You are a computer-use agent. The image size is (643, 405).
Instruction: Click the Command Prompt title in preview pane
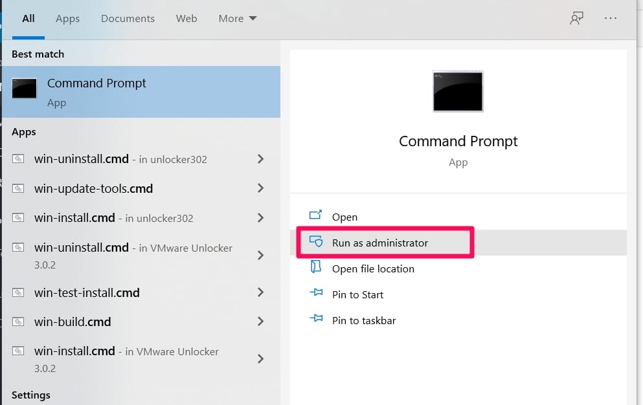[x=458, y=142]
